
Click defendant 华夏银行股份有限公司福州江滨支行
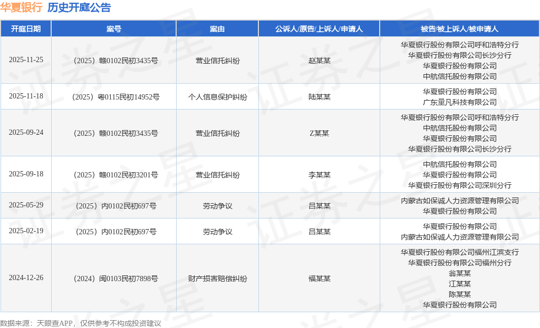tap(460, 252)
